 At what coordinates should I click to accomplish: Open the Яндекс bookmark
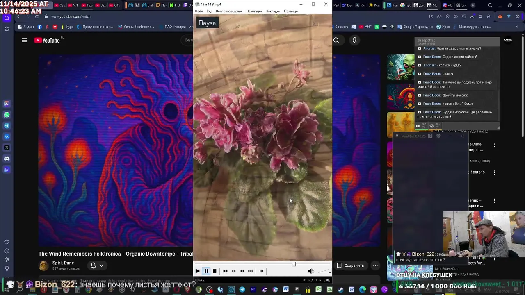pyautogui.click(x=26, y=27)
